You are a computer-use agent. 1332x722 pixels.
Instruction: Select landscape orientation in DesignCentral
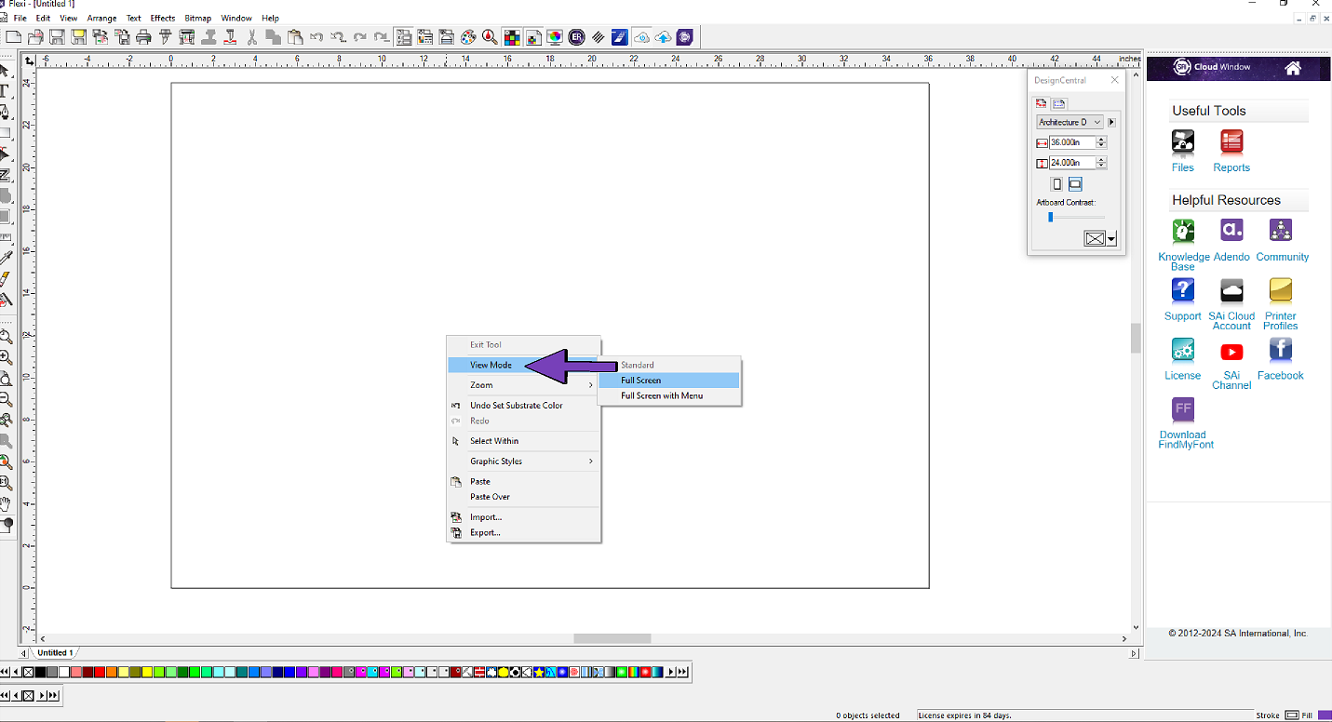(1075, 184)
